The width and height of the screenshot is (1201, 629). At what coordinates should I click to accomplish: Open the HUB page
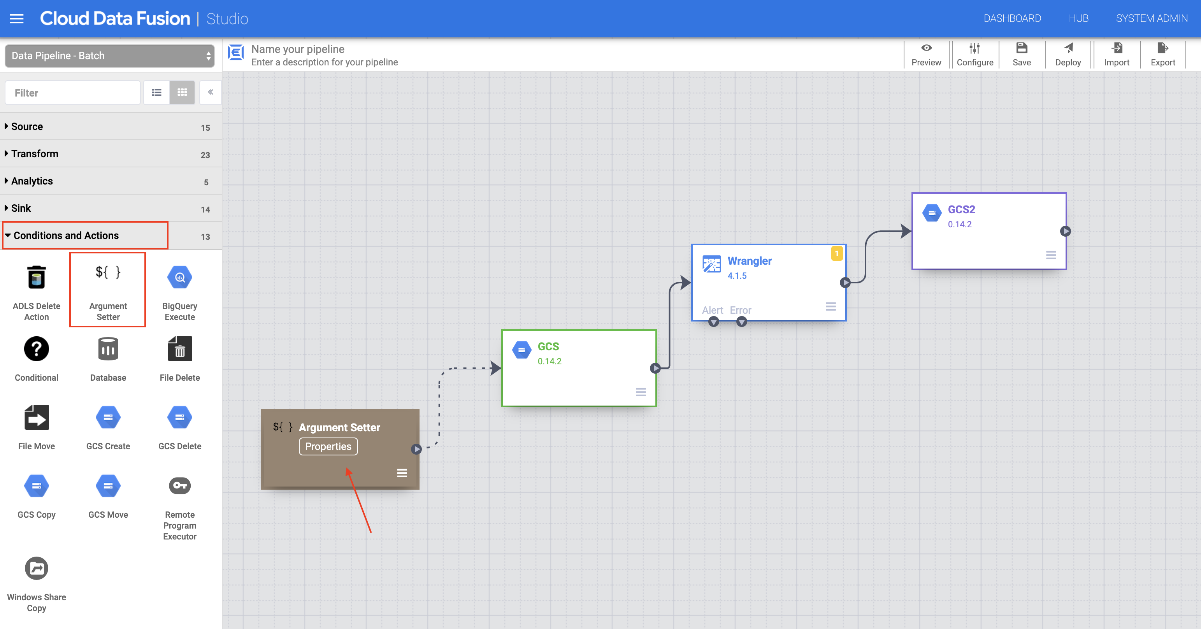point(1078,18)
